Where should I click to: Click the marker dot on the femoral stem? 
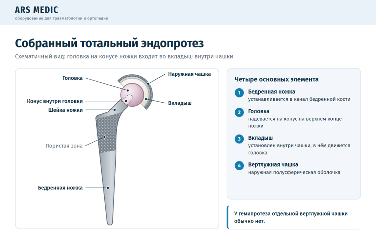click(x=108, y=188)
